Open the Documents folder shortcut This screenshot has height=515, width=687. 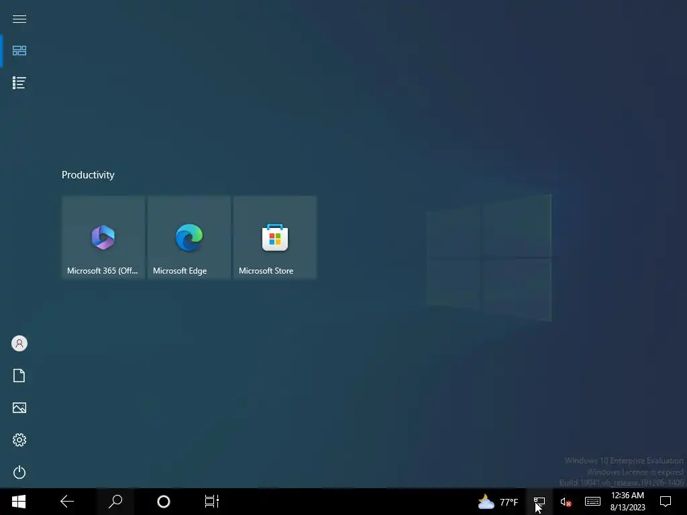(19, 376)
